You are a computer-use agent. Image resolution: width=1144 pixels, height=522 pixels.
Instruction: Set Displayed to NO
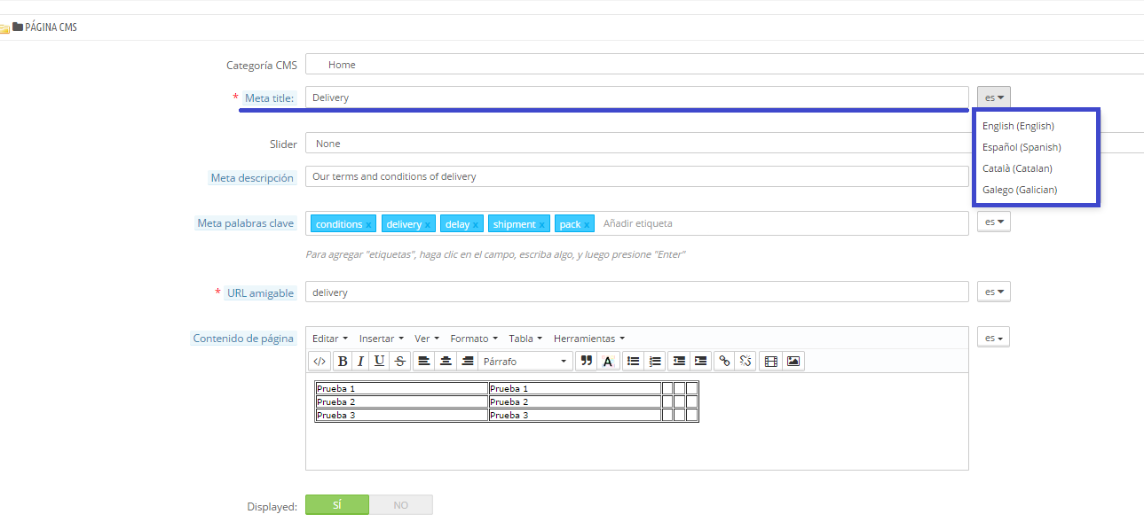[x=400, y=505]
